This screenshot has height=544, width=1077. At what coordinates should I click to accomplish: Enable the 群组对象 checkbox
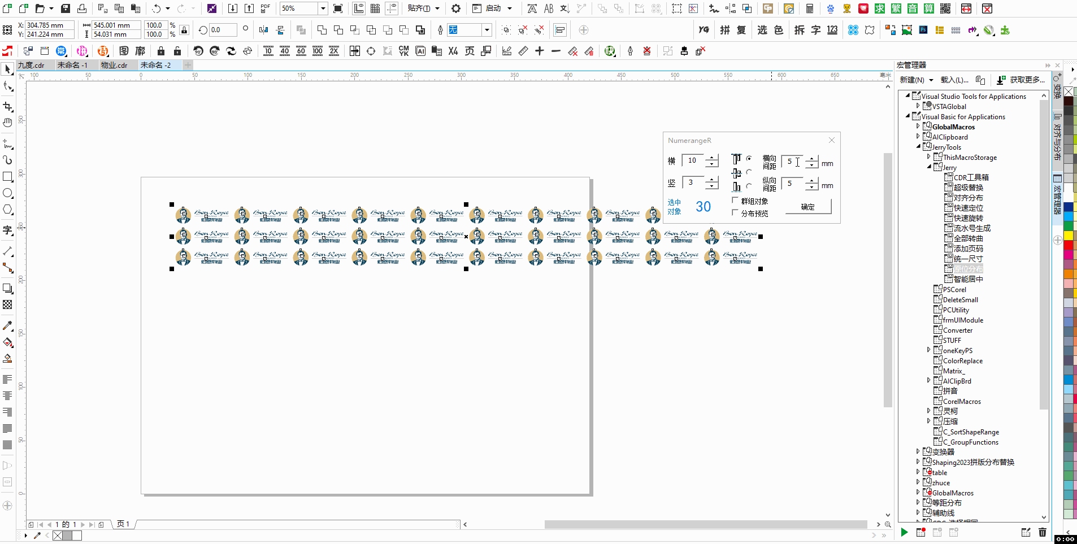coord(735,201)
